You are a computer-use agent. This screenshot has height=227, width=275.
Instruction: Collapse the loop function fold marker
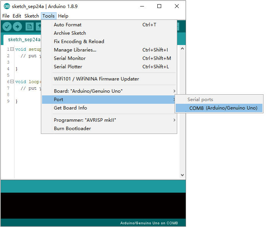coord(12,81)
